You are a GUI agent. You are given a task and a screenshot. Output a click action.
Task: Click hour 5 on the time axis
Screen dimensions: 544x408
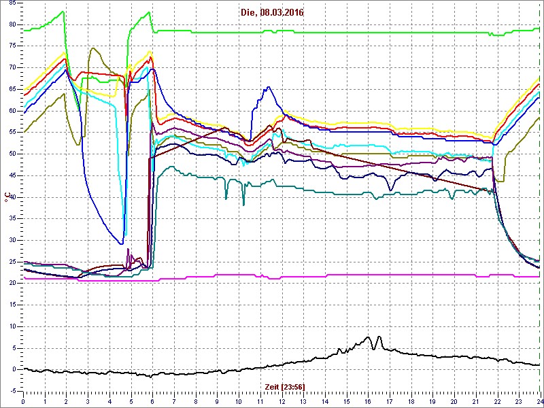(131, 401)
